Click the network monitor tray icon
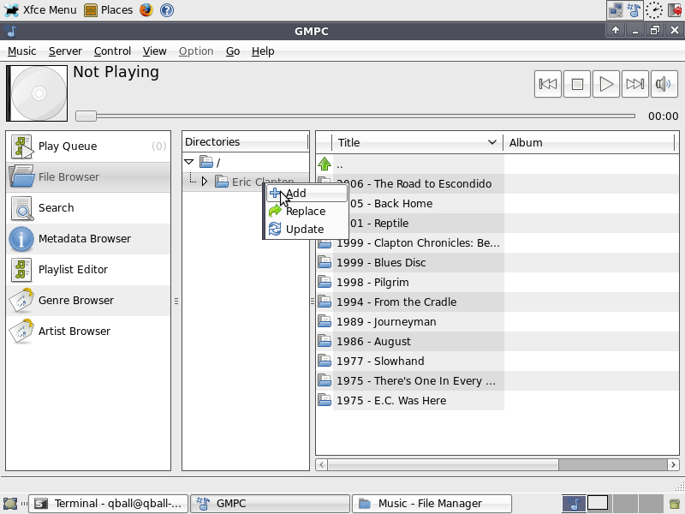The height and width of the screenshot is (514, 685). point(616,9)
